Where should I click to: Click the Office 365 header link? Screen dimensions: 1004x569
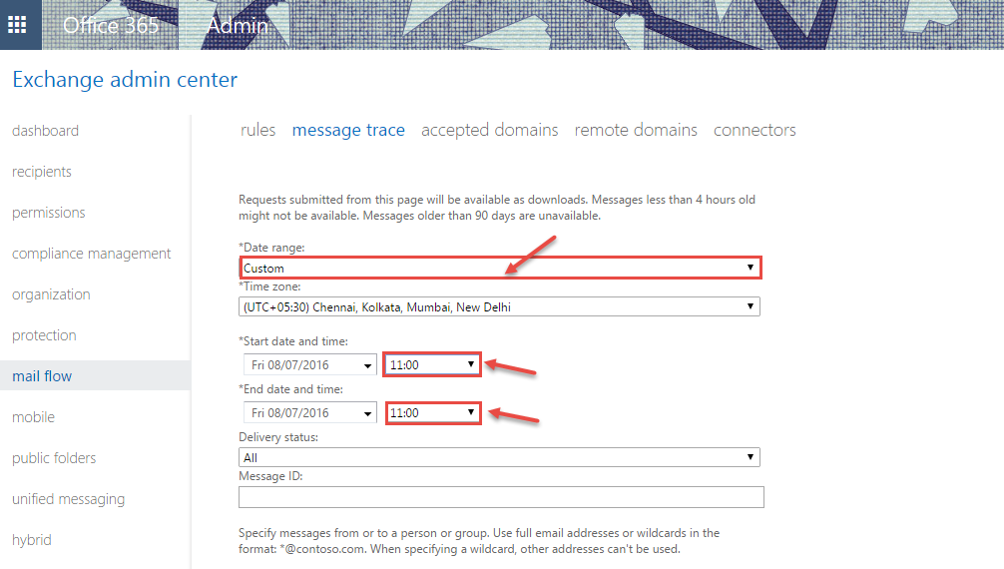tap(111, 26)
